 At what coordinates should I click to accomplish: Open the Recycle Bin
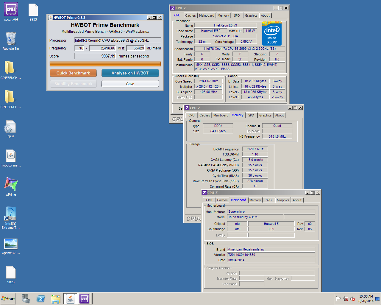11,41
